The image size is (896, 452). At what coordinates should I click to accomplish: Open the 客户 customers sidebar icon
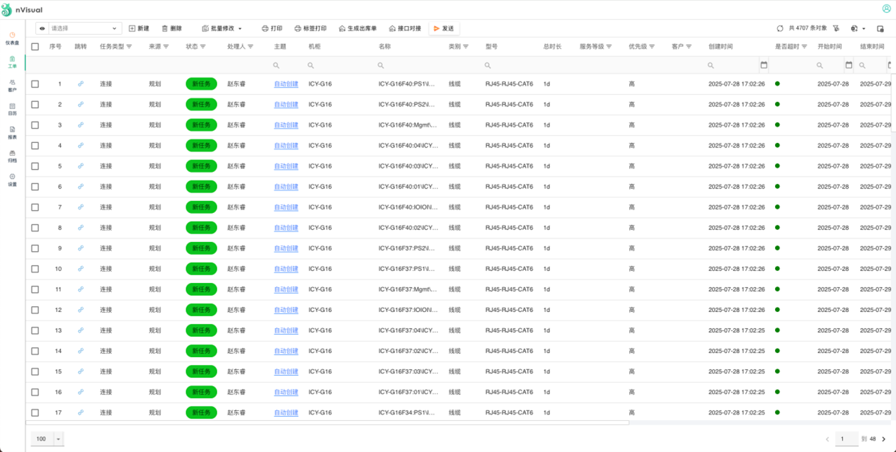pyautogui.click(x=12, y=86)
